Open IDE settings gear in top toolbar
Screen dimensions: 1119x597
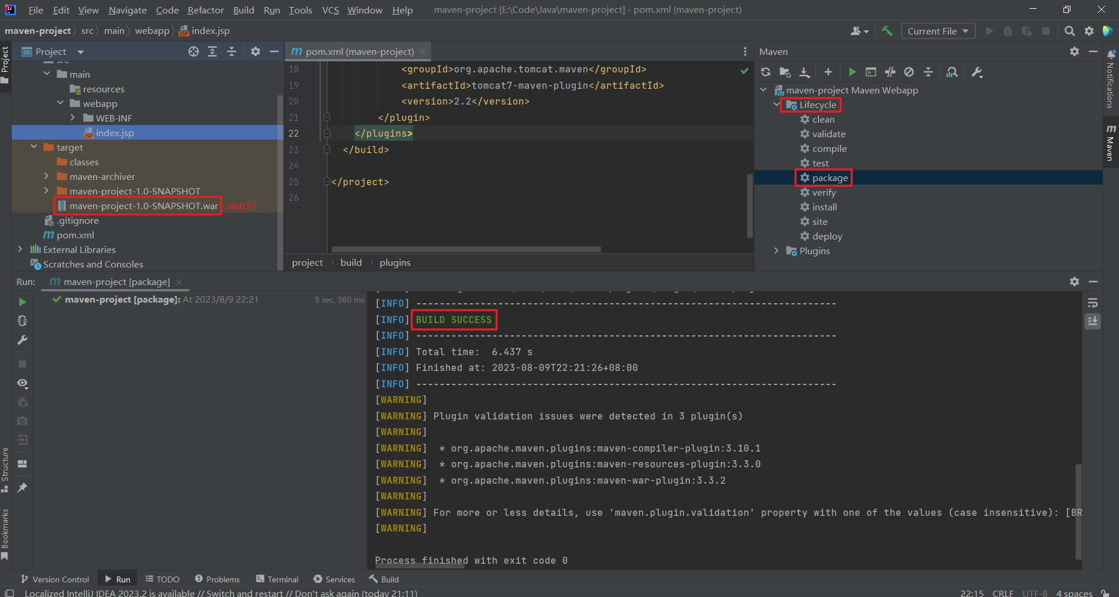(x=1089, y=31)
